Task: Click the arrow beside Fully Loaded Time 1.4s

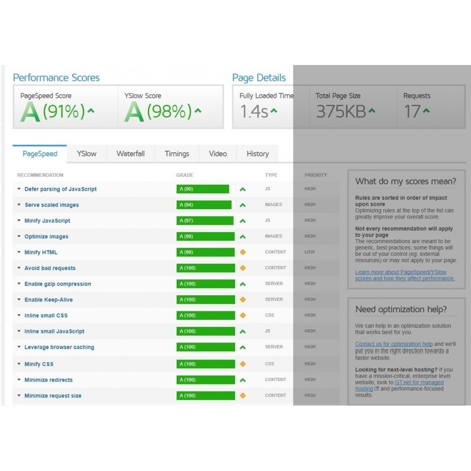Action: click(274, 111)
